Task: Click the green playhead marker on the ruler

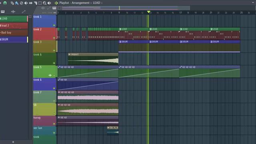Action: pos(148,12)
